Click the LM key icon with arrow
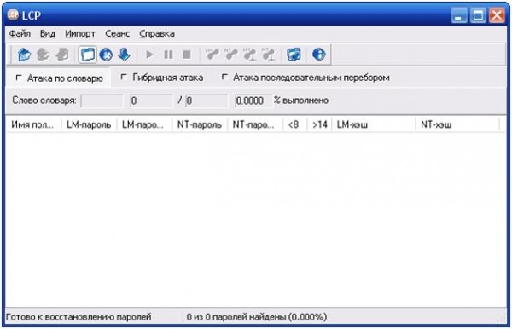 (249, 55)
